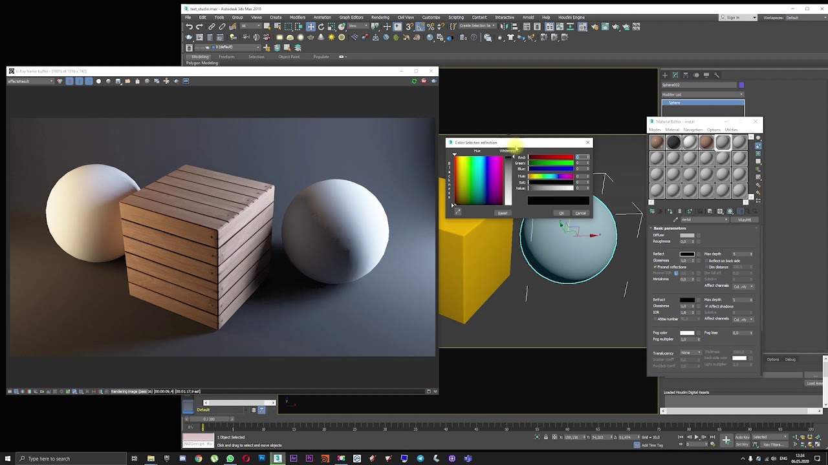The width and height of the screenshot is (828, 465).
Task: Click the Undo arrow in main toolbar
Action: point(189,26)
